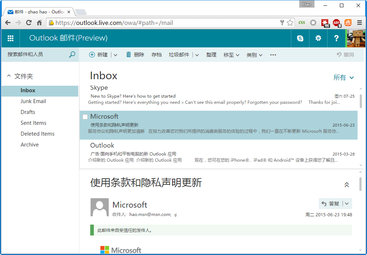Open the reply options dropdown arrow
This screenshot has width=367, height=255.
(x=347, y=204)
